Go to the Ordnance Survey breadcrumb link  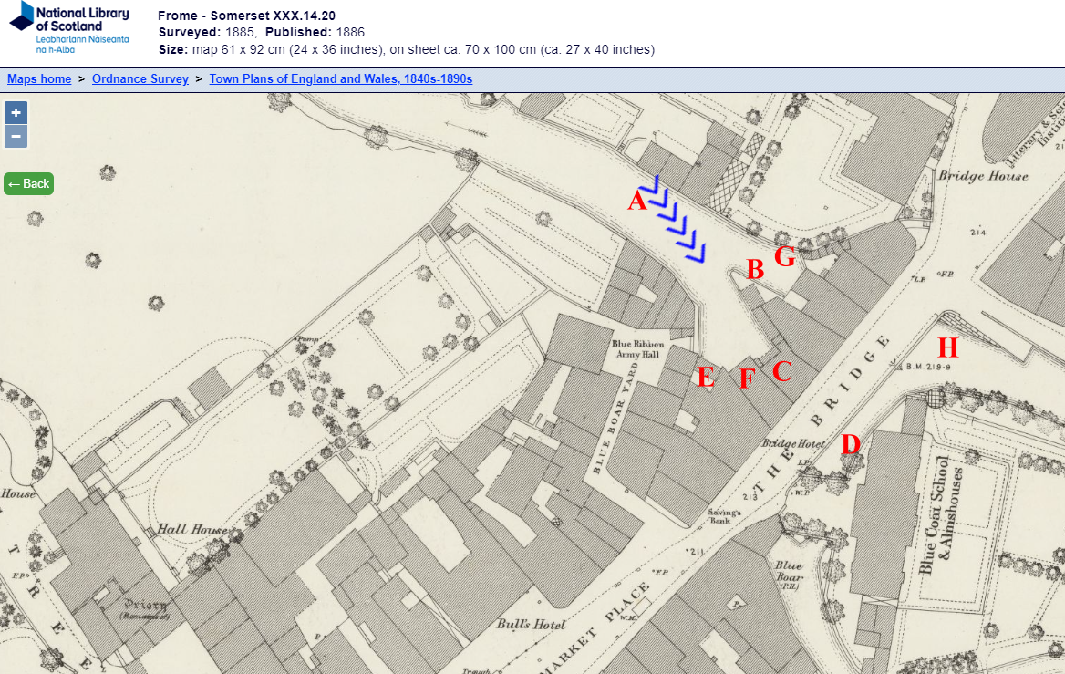(x=140, y=78)
